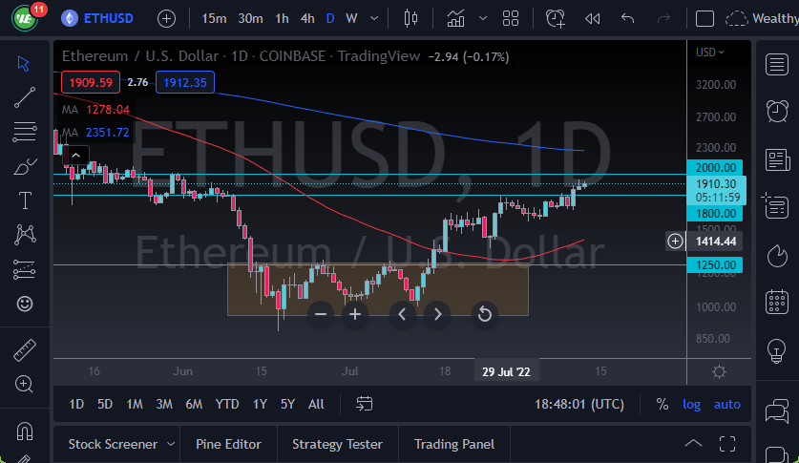Toggle fullscreen layout rectangle icon
Image resolution: width=799 pixels, height=463 pixels.
click(704, 19)
